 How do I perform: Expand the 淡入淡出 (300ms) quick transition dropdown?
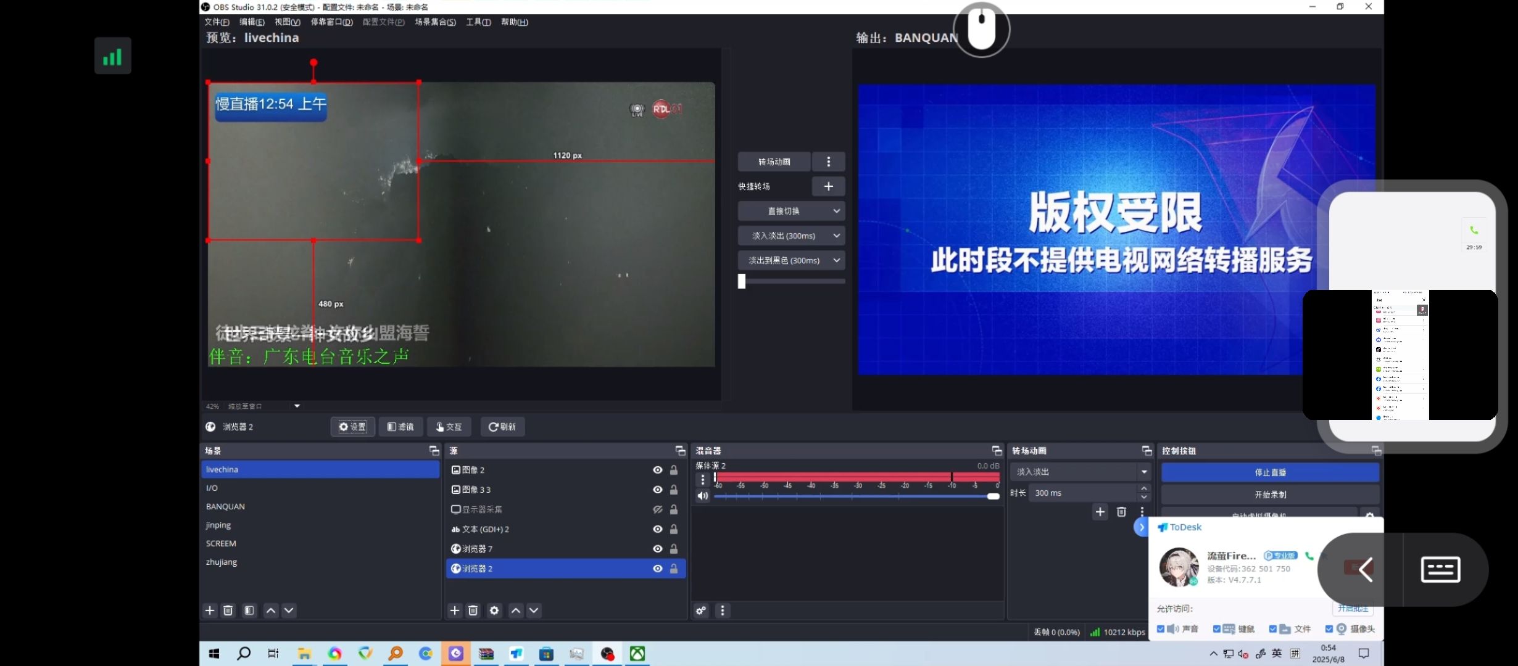click(836, 236)
